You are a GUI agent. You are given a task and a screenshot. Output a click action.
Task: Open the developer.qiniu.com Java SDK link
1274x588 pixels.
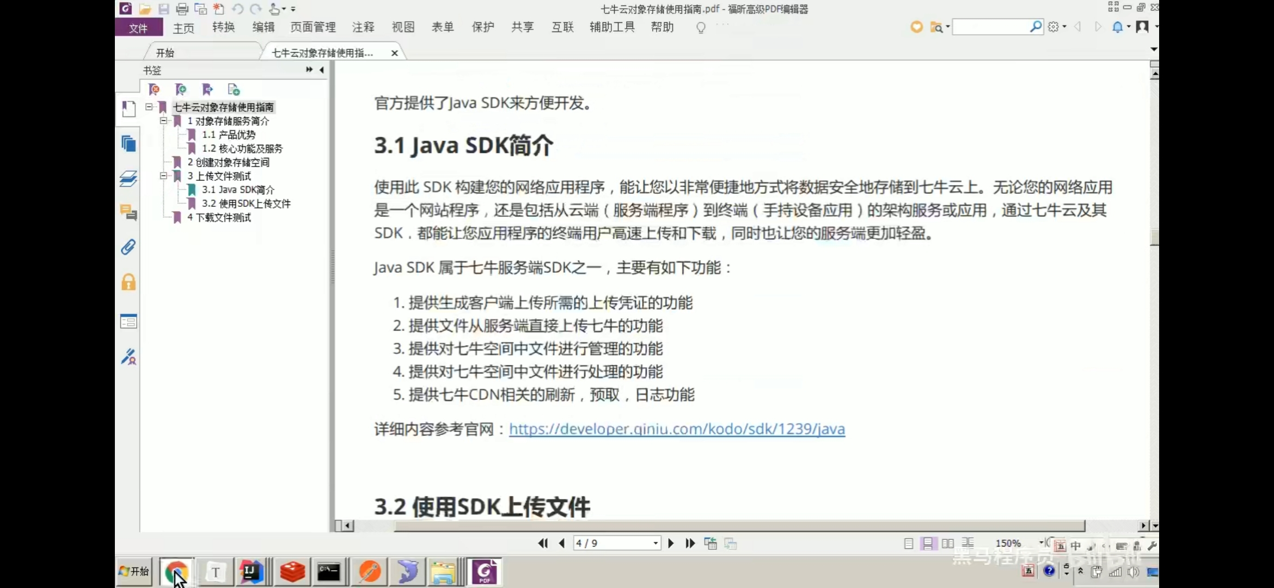677,429
